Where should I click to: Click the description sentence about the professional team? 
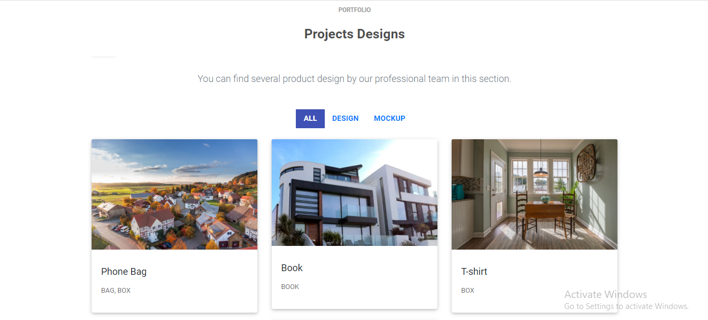click(x=354, y=79)
